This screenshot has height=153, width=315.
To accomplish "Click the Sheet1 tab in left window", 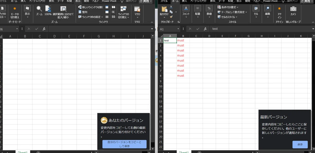I will (x=23, y=152).
